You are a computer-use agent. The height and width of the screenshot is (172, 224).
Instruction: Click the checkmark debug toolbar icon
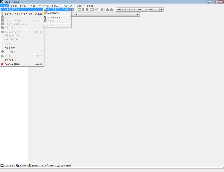[x=96, y=9]
